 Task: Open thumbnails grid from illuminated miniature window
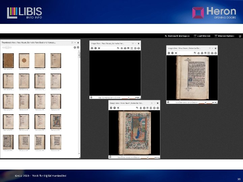[151, 108]
